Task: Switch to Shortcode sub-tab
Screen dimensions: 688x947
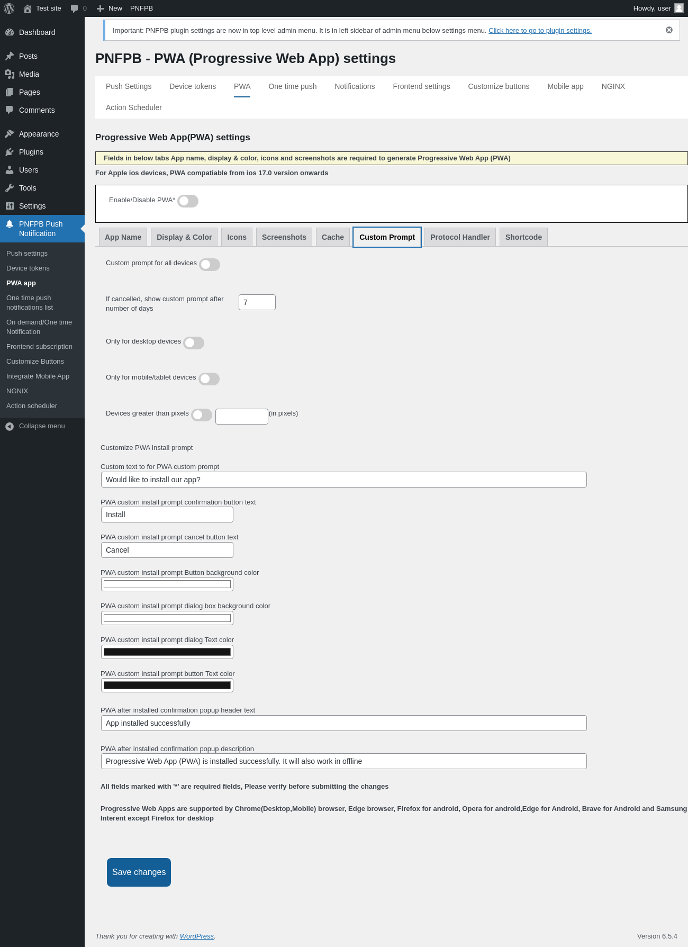Action: point(524,237)
